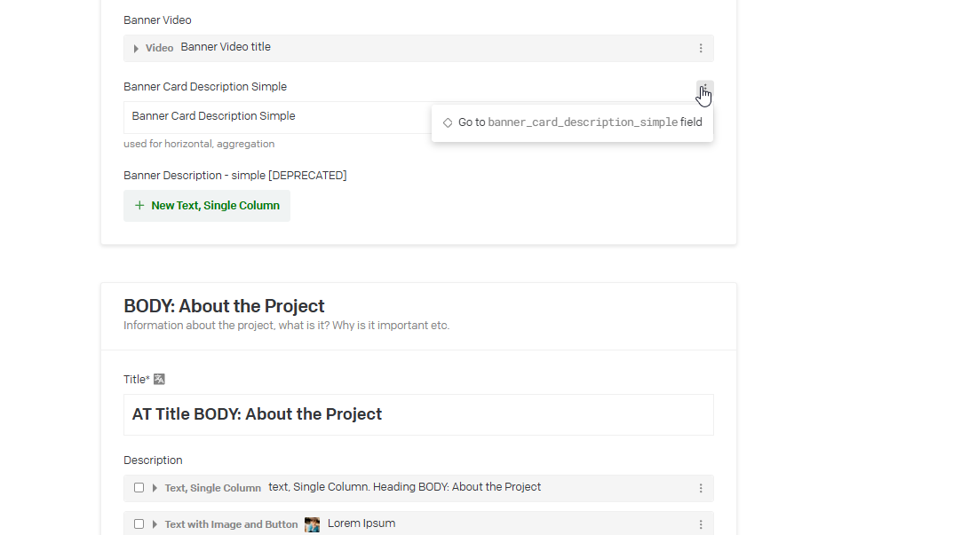
Task: Expand the Banner Video block
Action: click(136, 49)
